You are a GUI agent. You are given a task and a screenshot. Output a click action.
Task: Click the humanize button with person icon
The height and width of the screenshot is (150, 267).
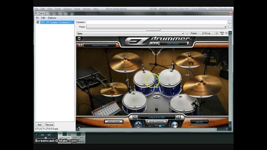point(139,125)
